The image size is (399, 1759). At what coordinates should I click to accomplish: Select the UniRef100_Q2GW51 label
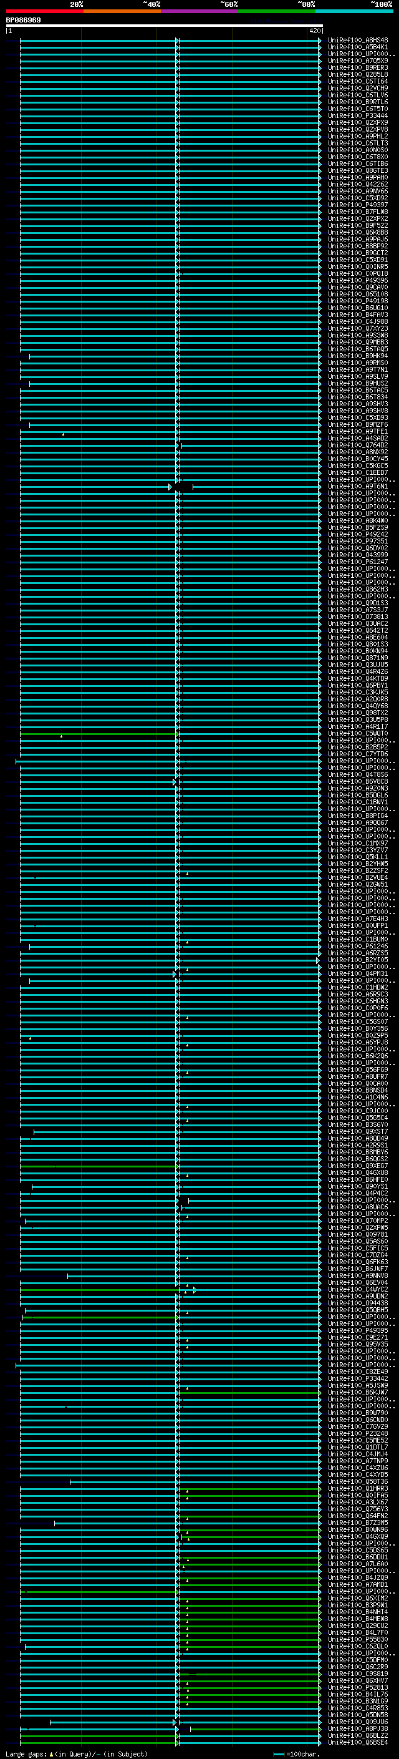[x=358, y=885]
